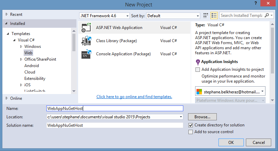Viewport: 278px width, 151px height.
Task: Select the Cloud template category
Action: 30,72
